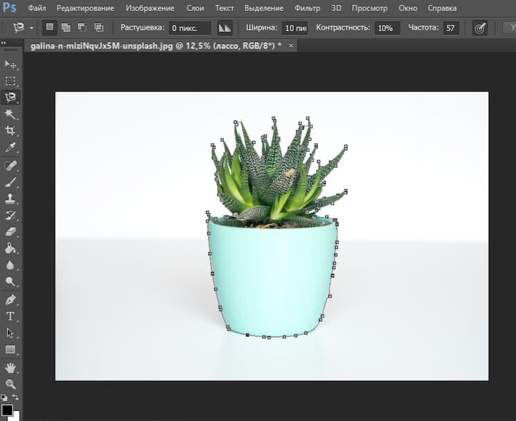This screenshot has height=421, width=516.
Task: Open the Файл menu
Action: pos(37,8)
